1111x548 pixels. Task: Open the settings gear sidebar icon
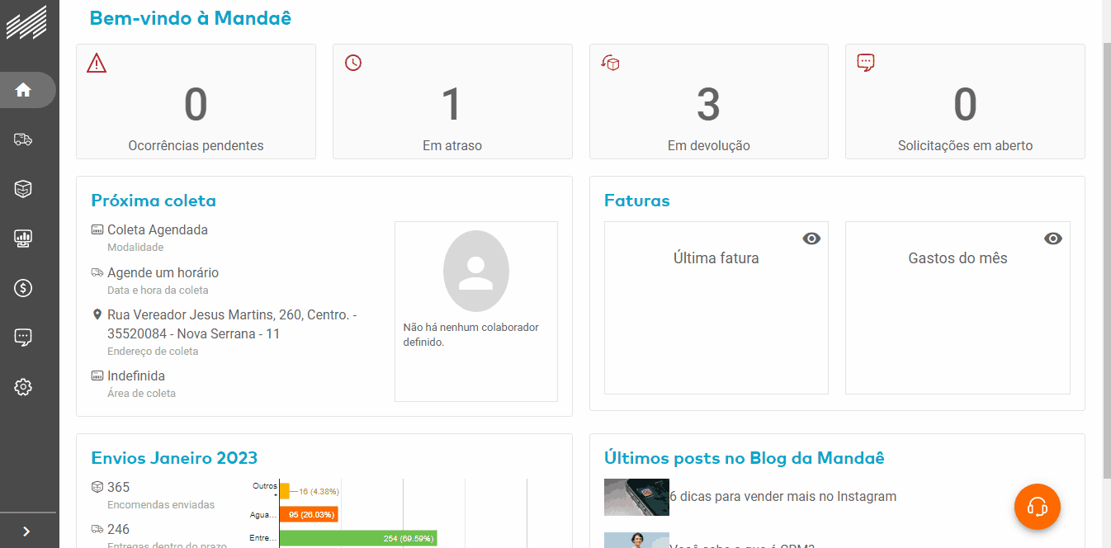tap(23, 386)
